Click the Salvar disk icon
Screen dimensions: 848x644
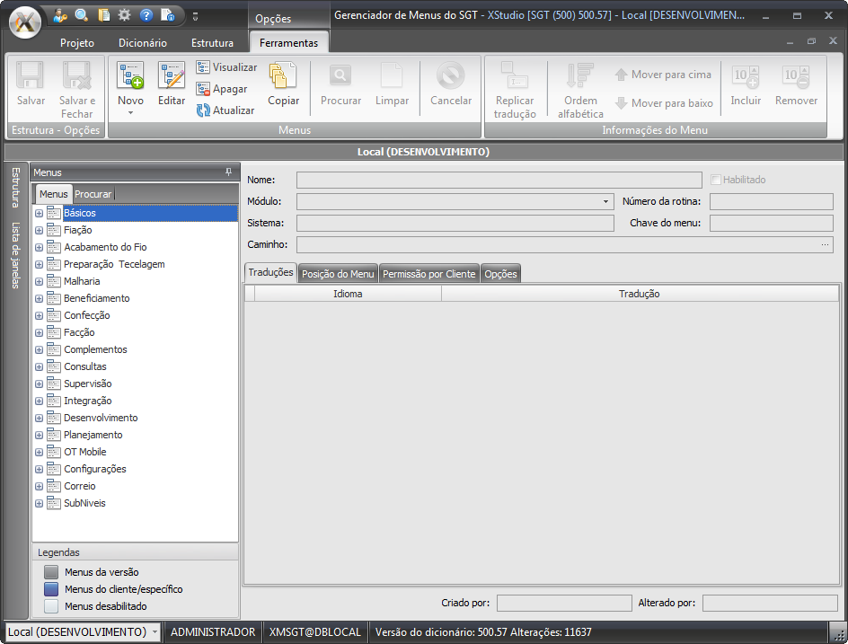(31, 75)
